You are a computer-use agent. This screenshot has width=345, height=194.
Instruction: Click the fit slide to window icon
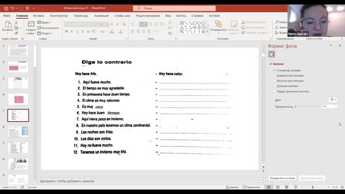pos(342,187)
